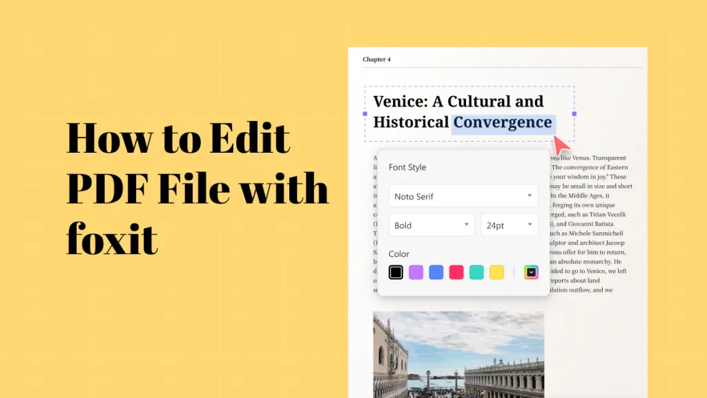Click the highlighted word Convergence
The width and height of the screenshot is (707, 398).
click(503, 122)
